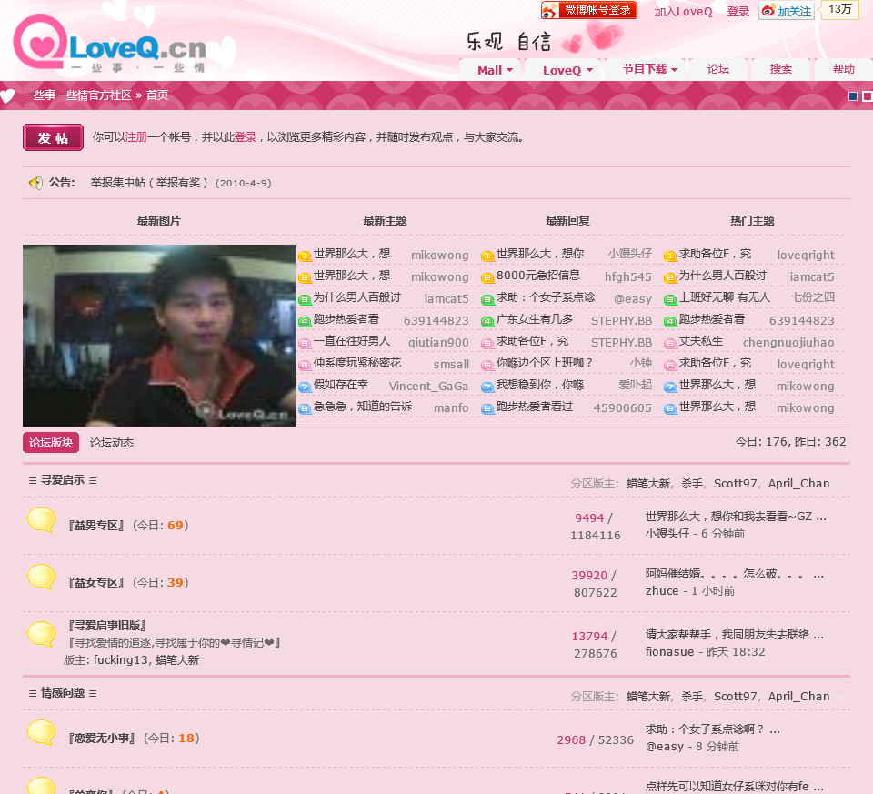873x794 pixels.
Task: Switch to the 论坛动态 tab
Action: (111, 443)
